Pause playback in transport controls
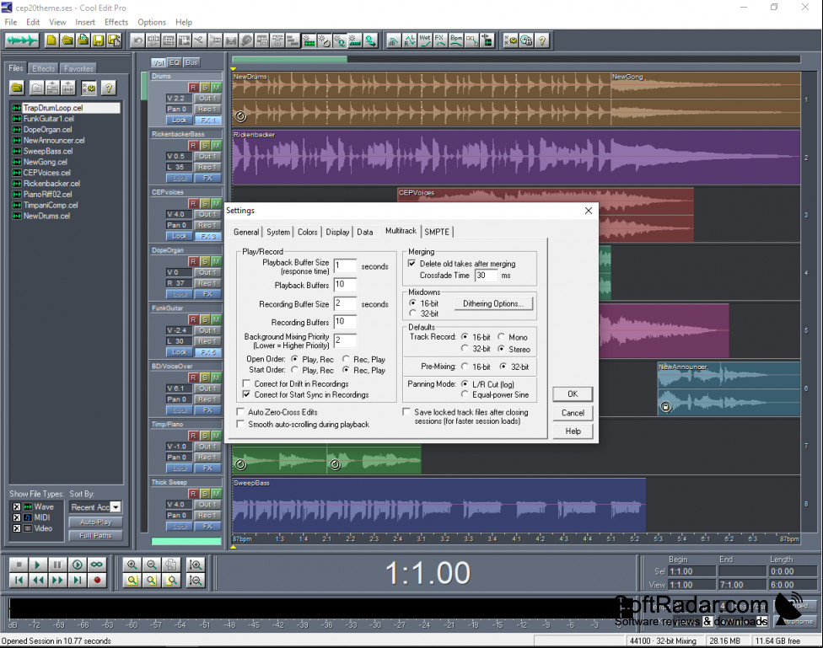Viewport: 823px width, 648px height. click(x=57, y=565)
